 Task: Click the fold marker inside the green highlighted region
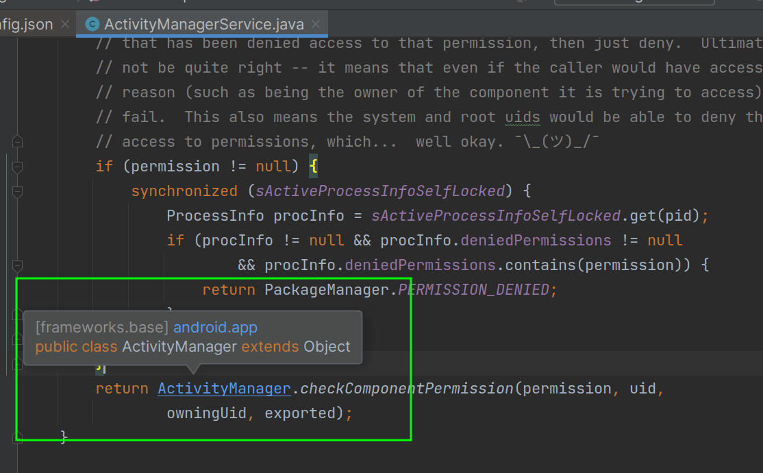tap(17, 339)
